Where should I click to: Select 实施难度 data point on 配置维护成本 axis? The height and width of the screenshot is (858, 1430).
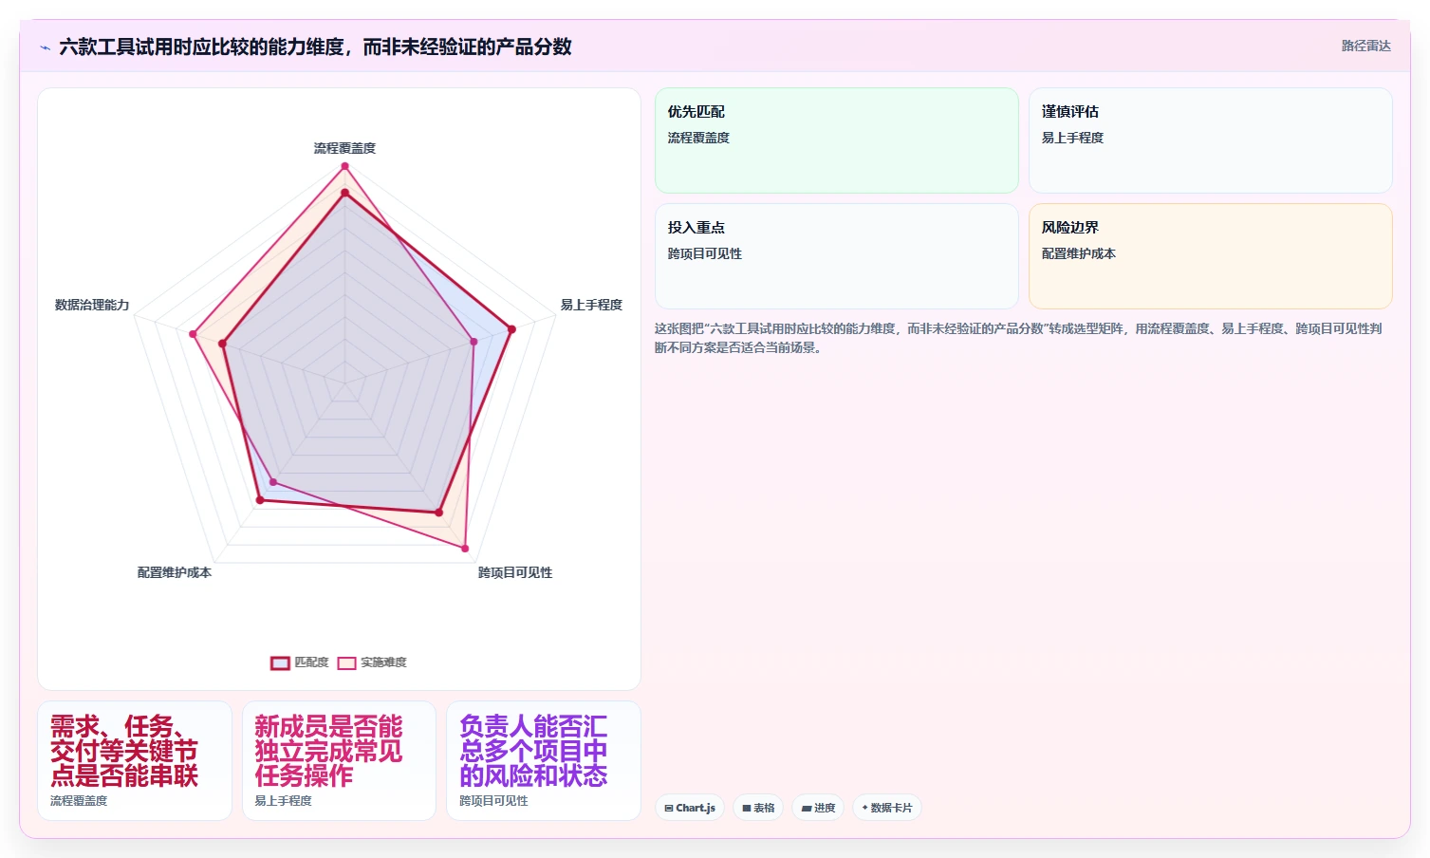point(273,482)
